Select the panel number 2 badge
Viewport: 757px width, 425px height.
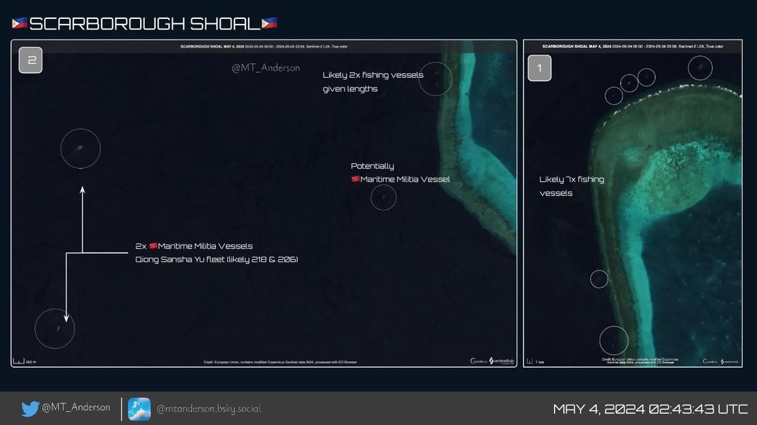pos(31,61)
